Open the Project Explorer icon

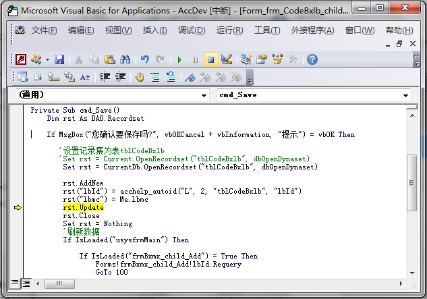(246, 59)
